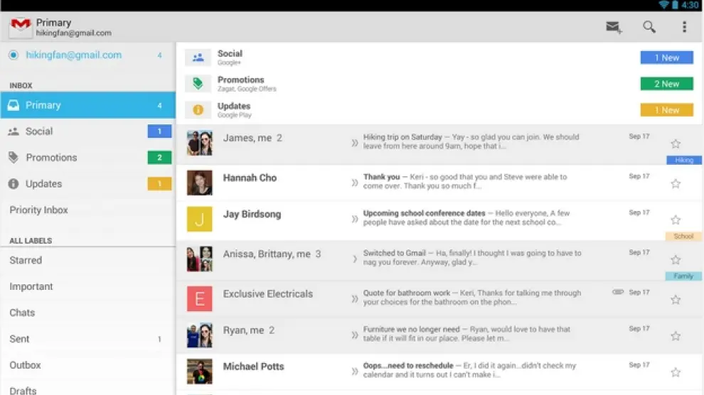
Task: Tap the Promotions tag icon in the inbox list
Action: click(198, 84)
